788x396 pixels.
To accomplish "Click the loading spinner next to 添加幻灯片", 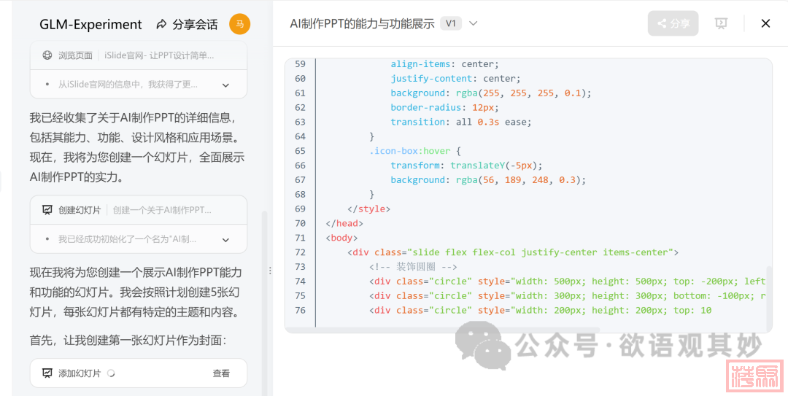I will coord(111,373).
